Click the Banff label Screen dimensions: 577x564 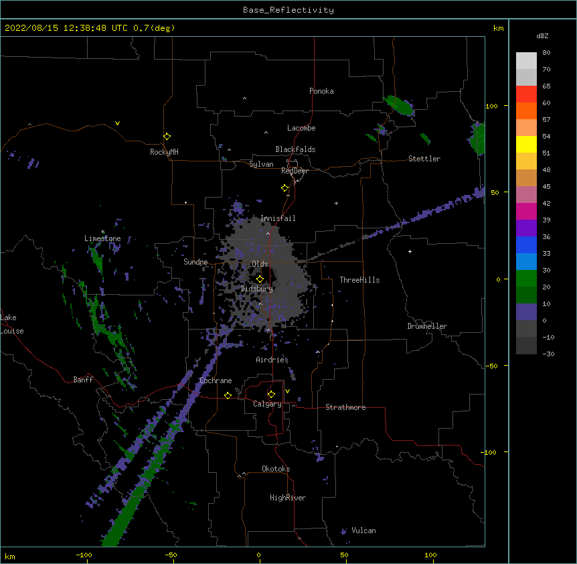pos(83,380)
